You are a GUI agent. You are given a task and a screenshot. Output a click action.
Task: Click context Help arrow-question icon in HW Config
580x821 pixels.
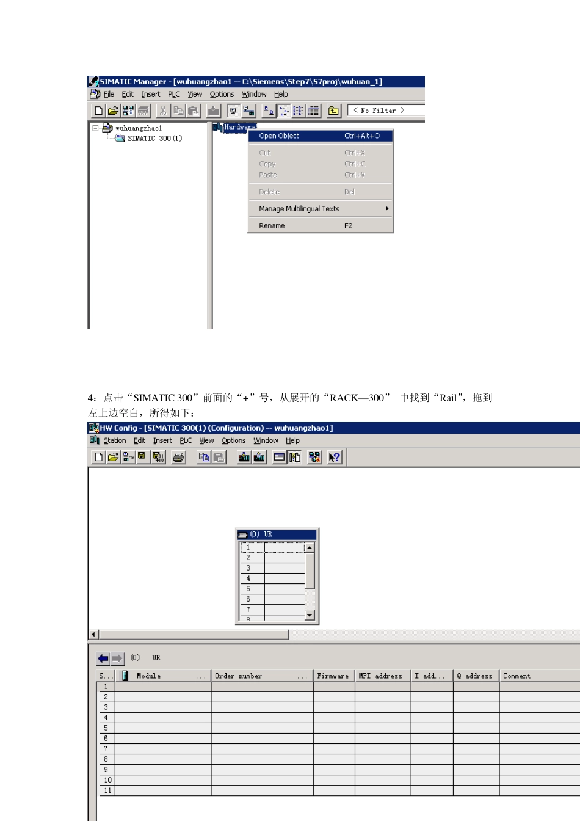click(334, 457)
